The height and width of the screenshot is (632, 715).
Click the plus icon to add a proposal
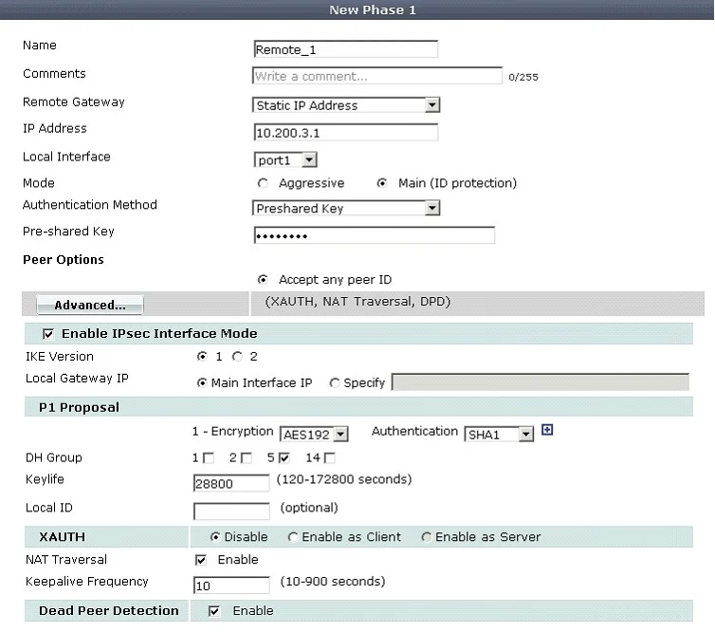pos(547,430)
